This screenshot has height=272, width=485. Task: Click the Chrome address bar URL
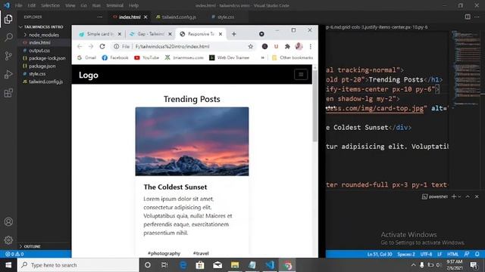[x=172, y=46]
